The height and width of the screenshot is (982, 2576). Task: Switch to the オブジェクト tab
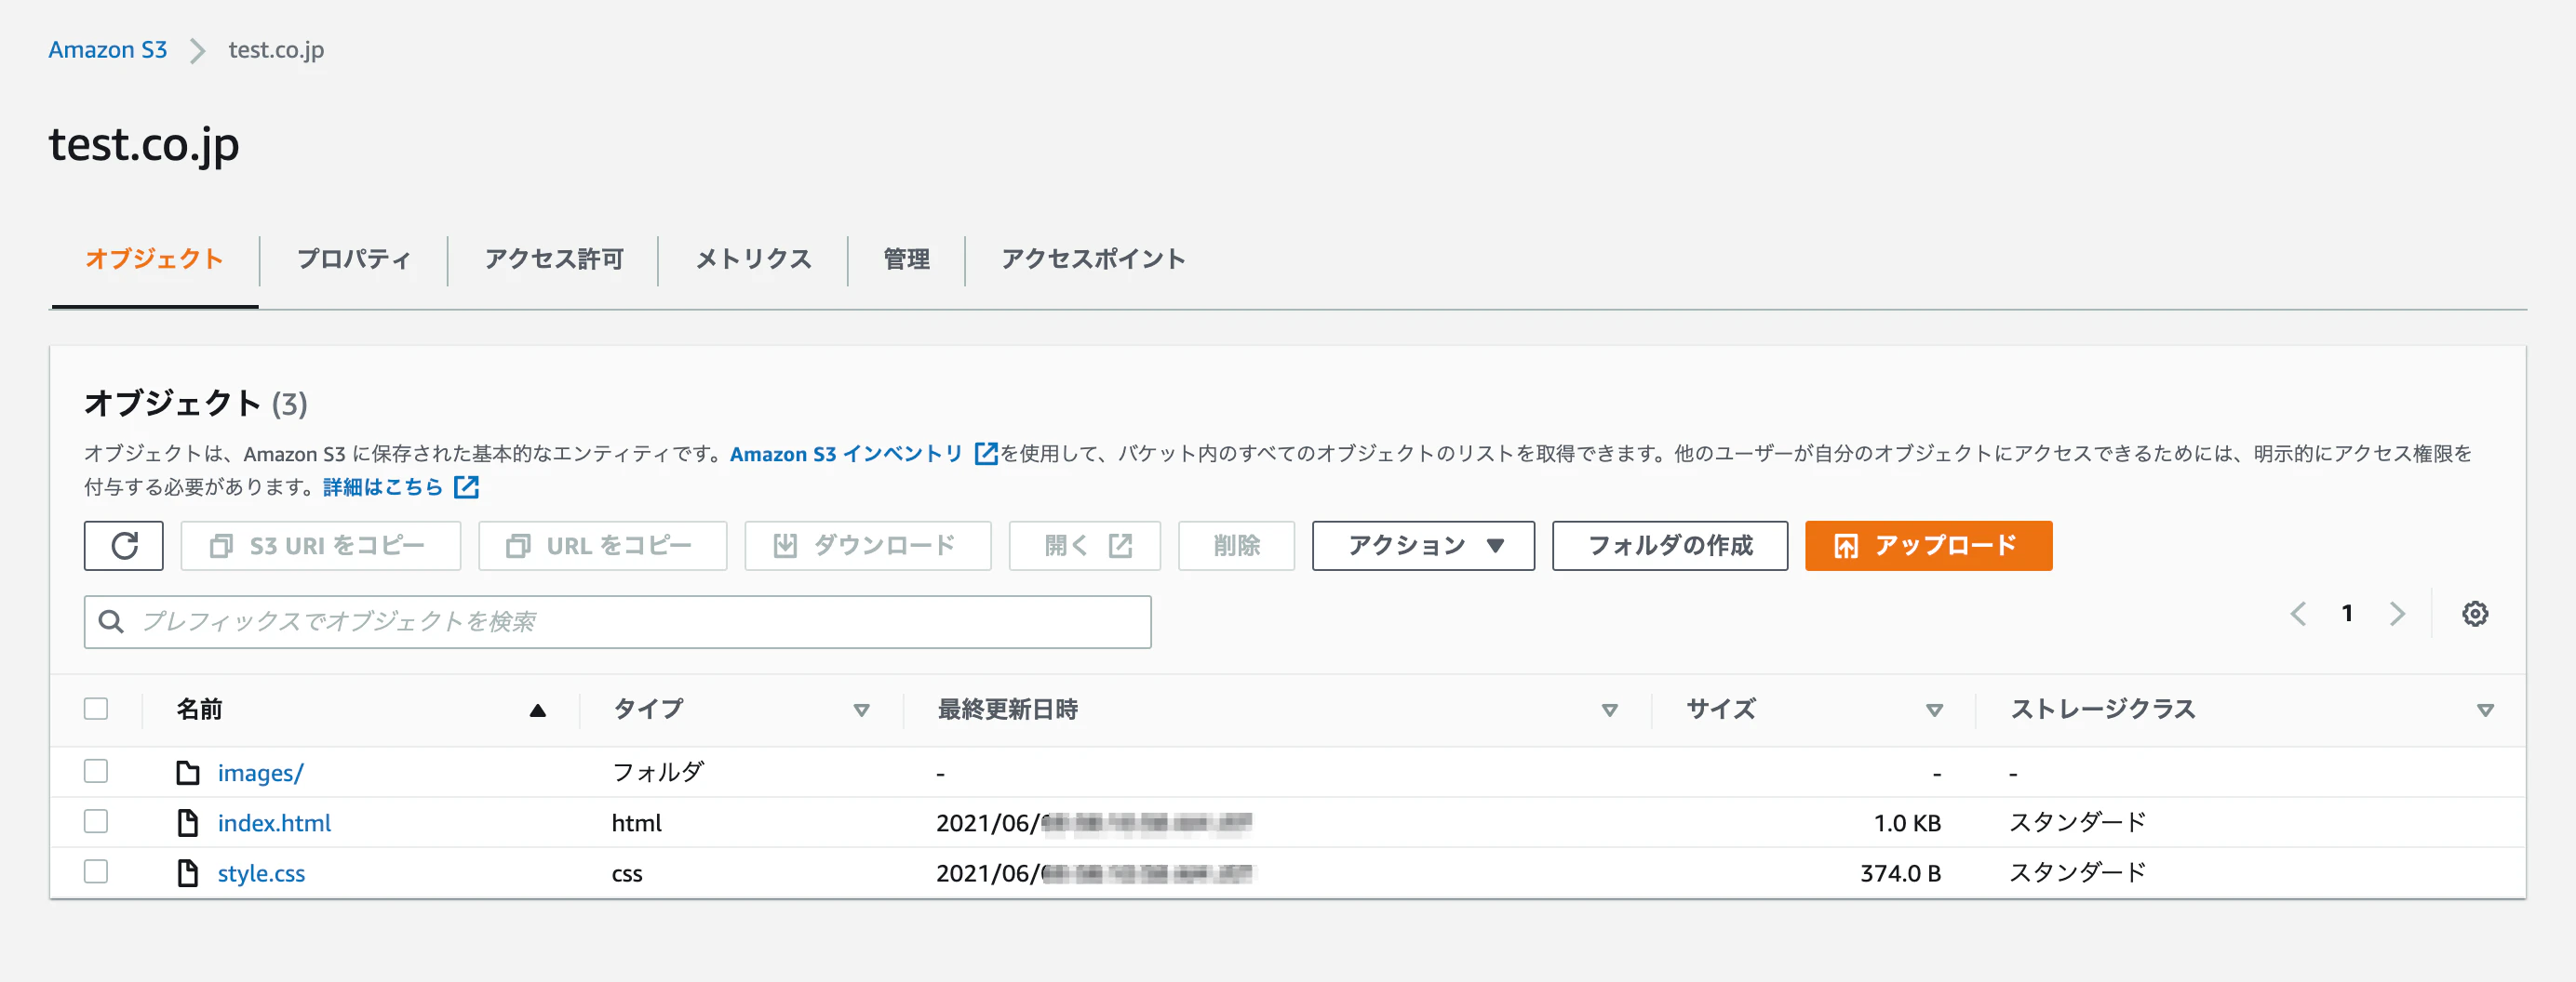click(154, 259)
